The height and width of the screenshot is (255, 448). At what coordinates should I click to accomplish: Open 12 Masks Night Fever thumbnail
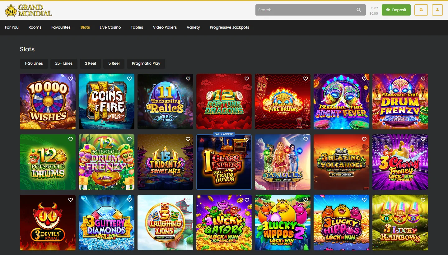pos(342,101)
